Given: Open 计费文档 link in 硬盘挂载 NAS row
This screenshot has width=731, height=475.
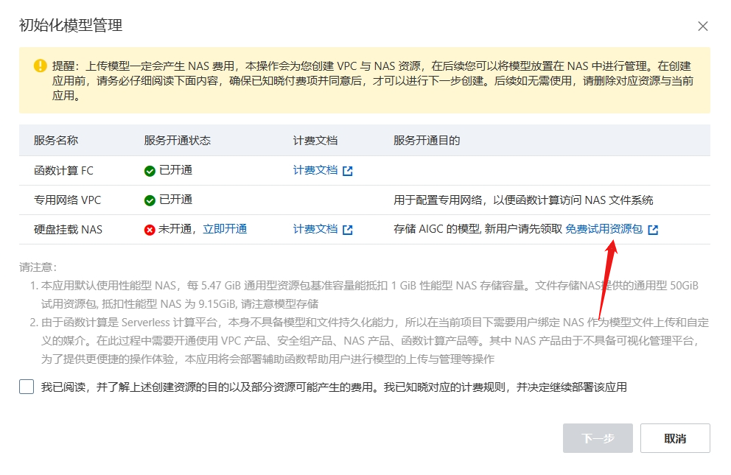Looking at the screenshot, I should pyautogui.click(x=315, y=229).
